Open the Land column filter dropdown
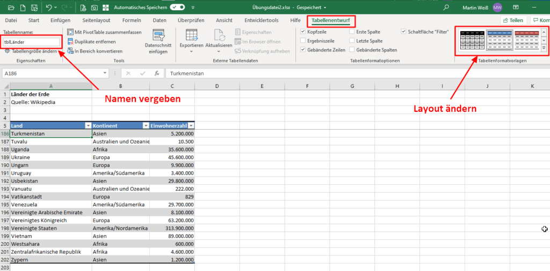This screenshot has width=550, height=271. point(88,125)
